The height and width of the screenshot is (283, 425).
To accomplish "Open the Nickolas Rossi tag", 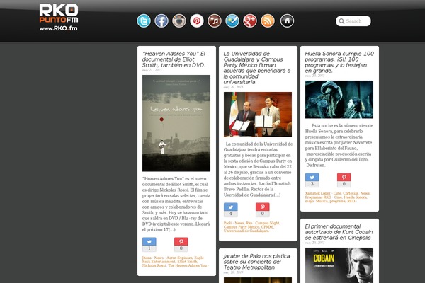I will [154, 265].
